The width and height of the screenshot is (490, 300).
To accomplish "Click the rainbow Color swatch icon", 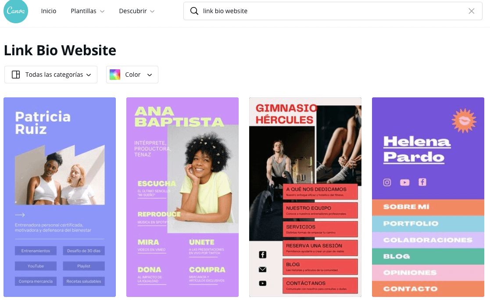I will 115,75.
